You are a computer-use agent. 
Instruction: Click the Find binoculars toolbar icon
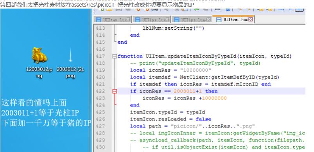218,9
